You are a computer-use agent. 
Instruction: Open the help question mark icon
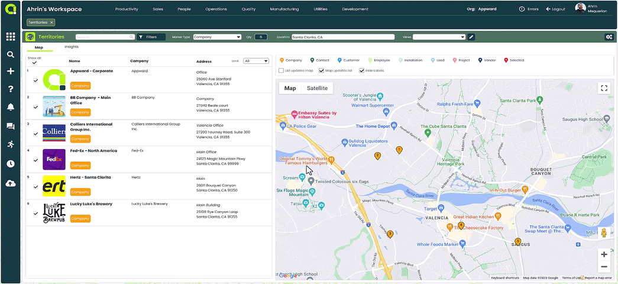pyautogui.click(x=11, y=89)
